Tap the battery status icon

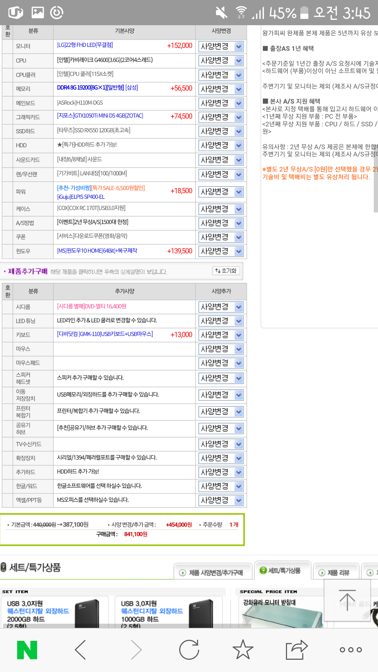304,13
